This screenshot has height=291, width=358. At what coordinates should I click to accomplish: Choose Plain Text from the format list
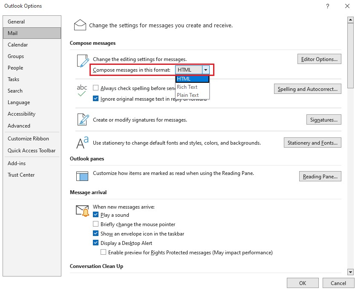(x=188, y=95)
